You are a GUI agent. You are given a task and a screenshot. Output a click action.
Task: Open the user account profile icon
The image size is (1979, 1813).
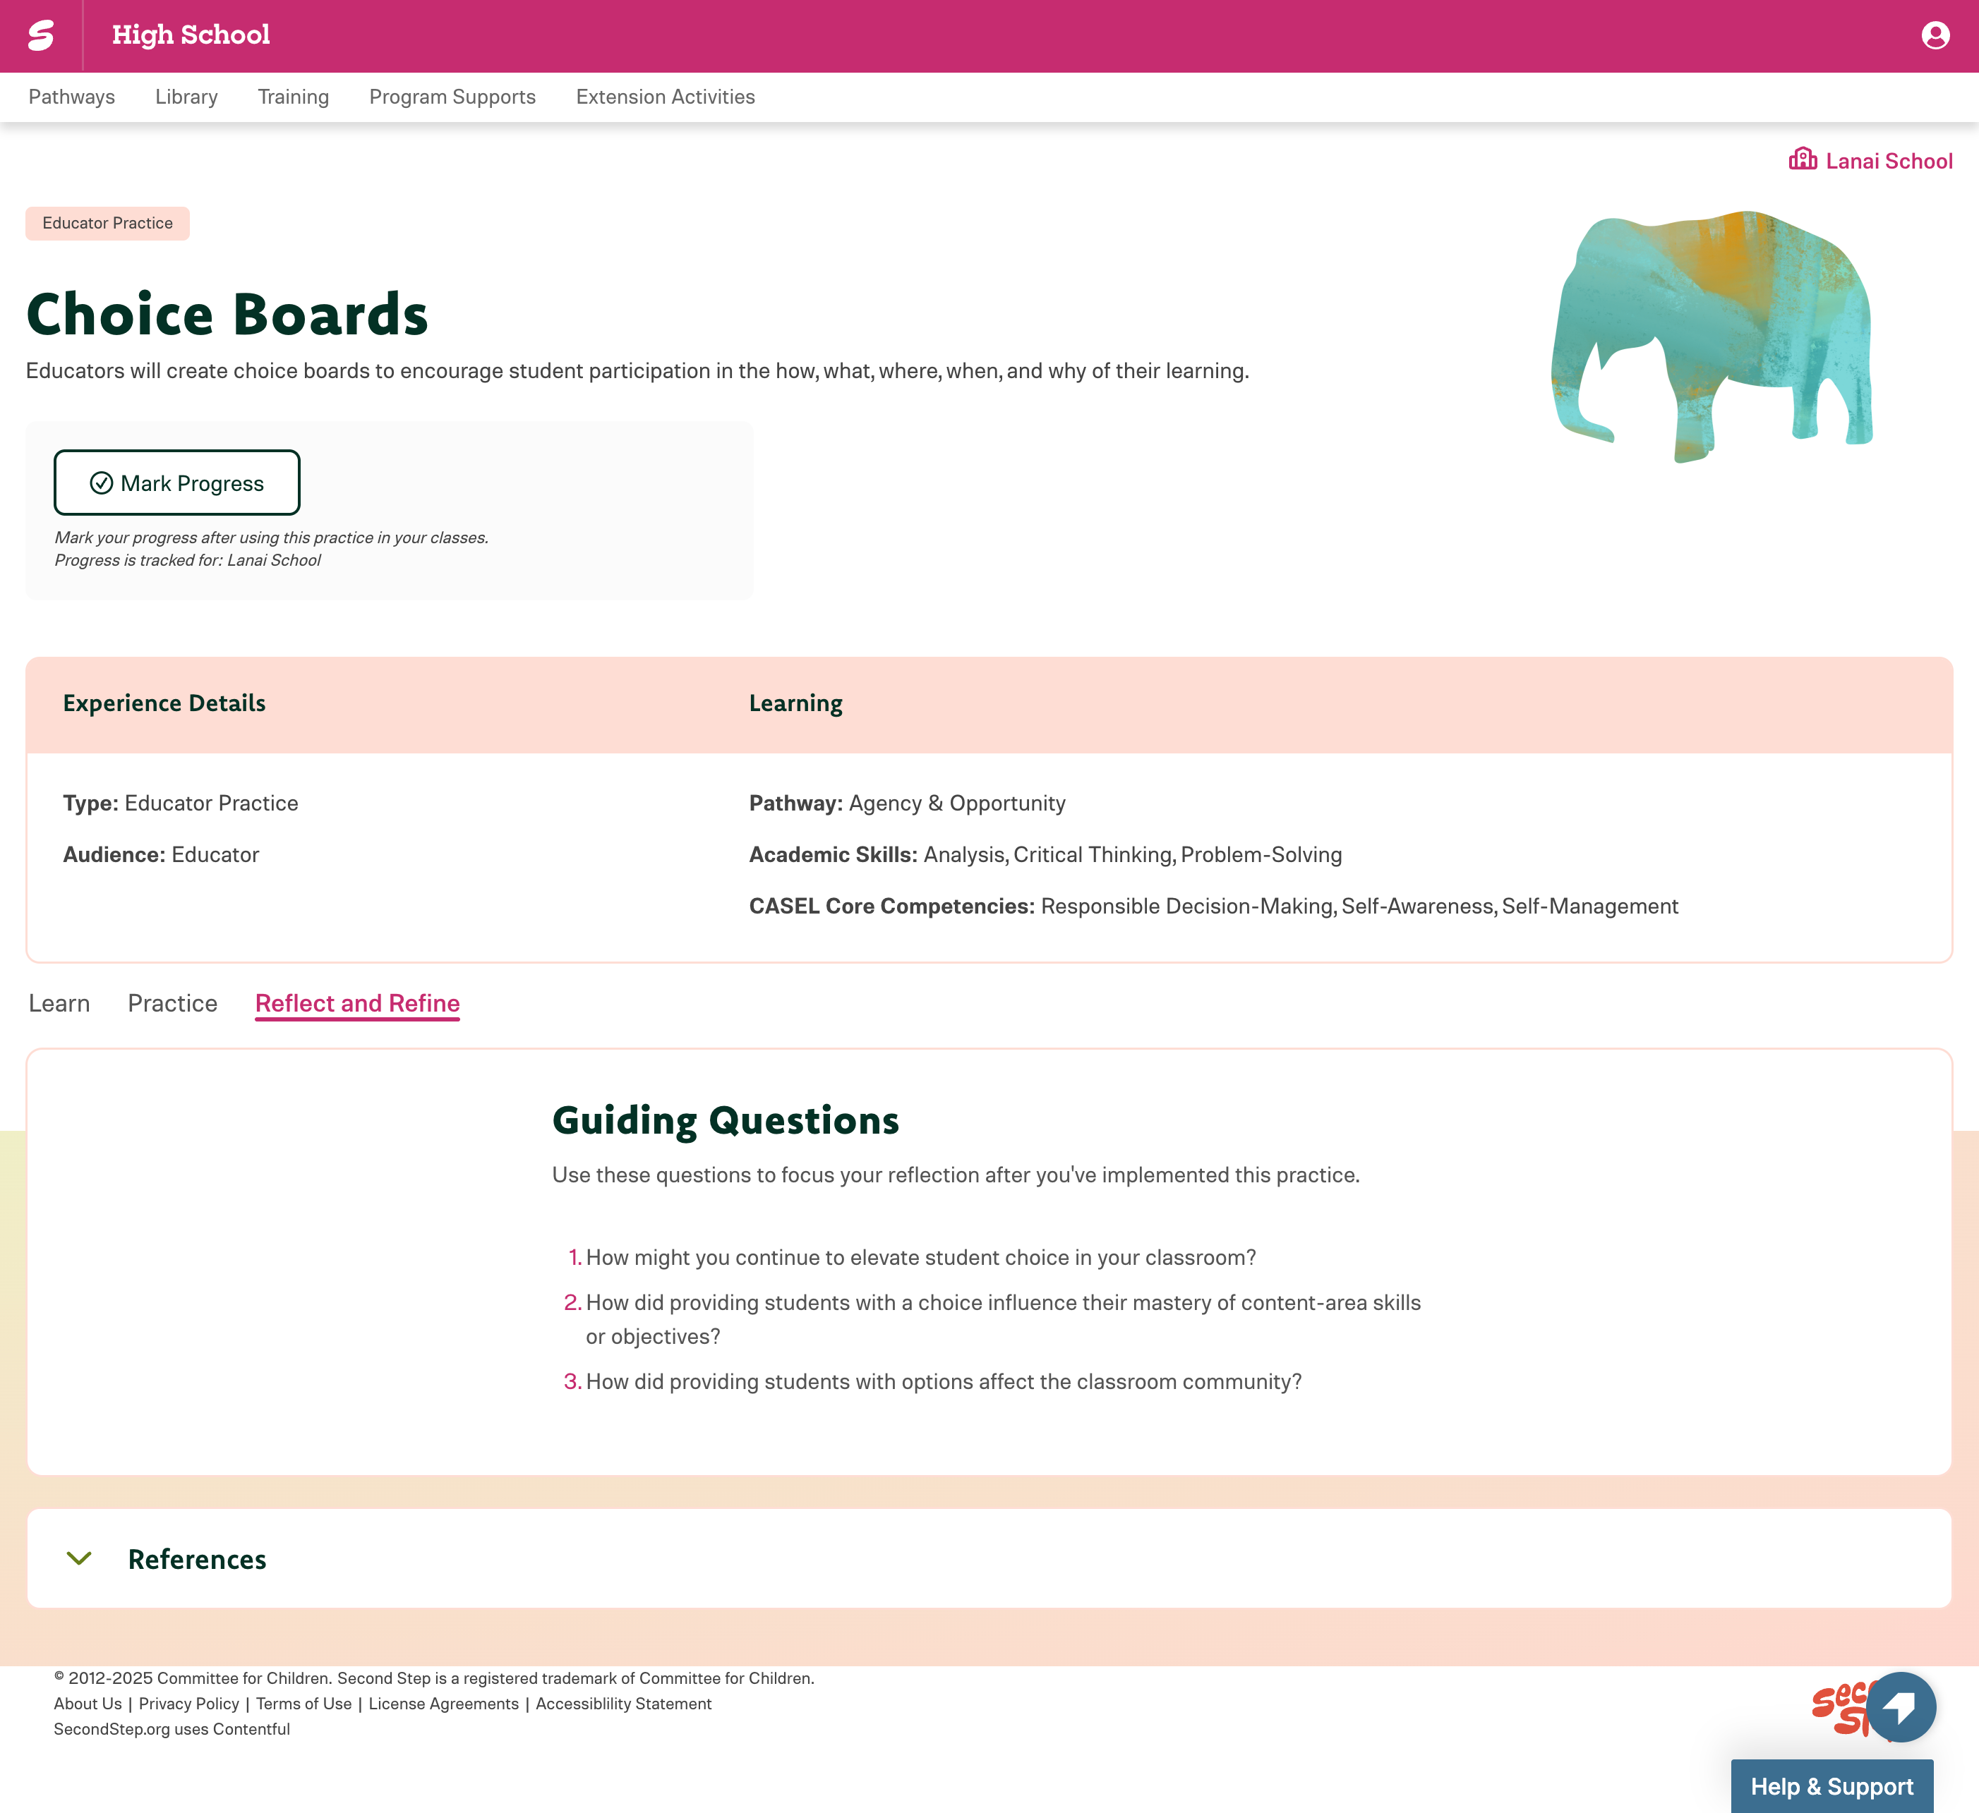1935,35
